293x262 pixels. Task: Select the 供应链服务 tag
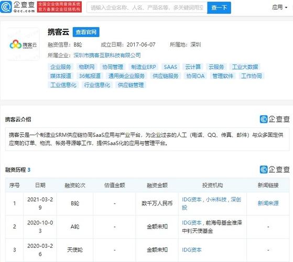[x=166, y=76]
